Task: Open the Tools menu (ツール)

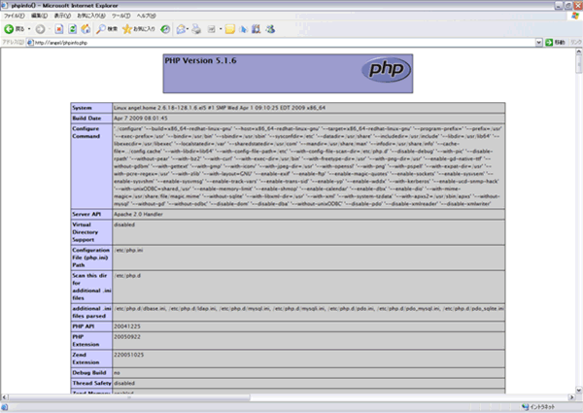Action: coord(120,16)
